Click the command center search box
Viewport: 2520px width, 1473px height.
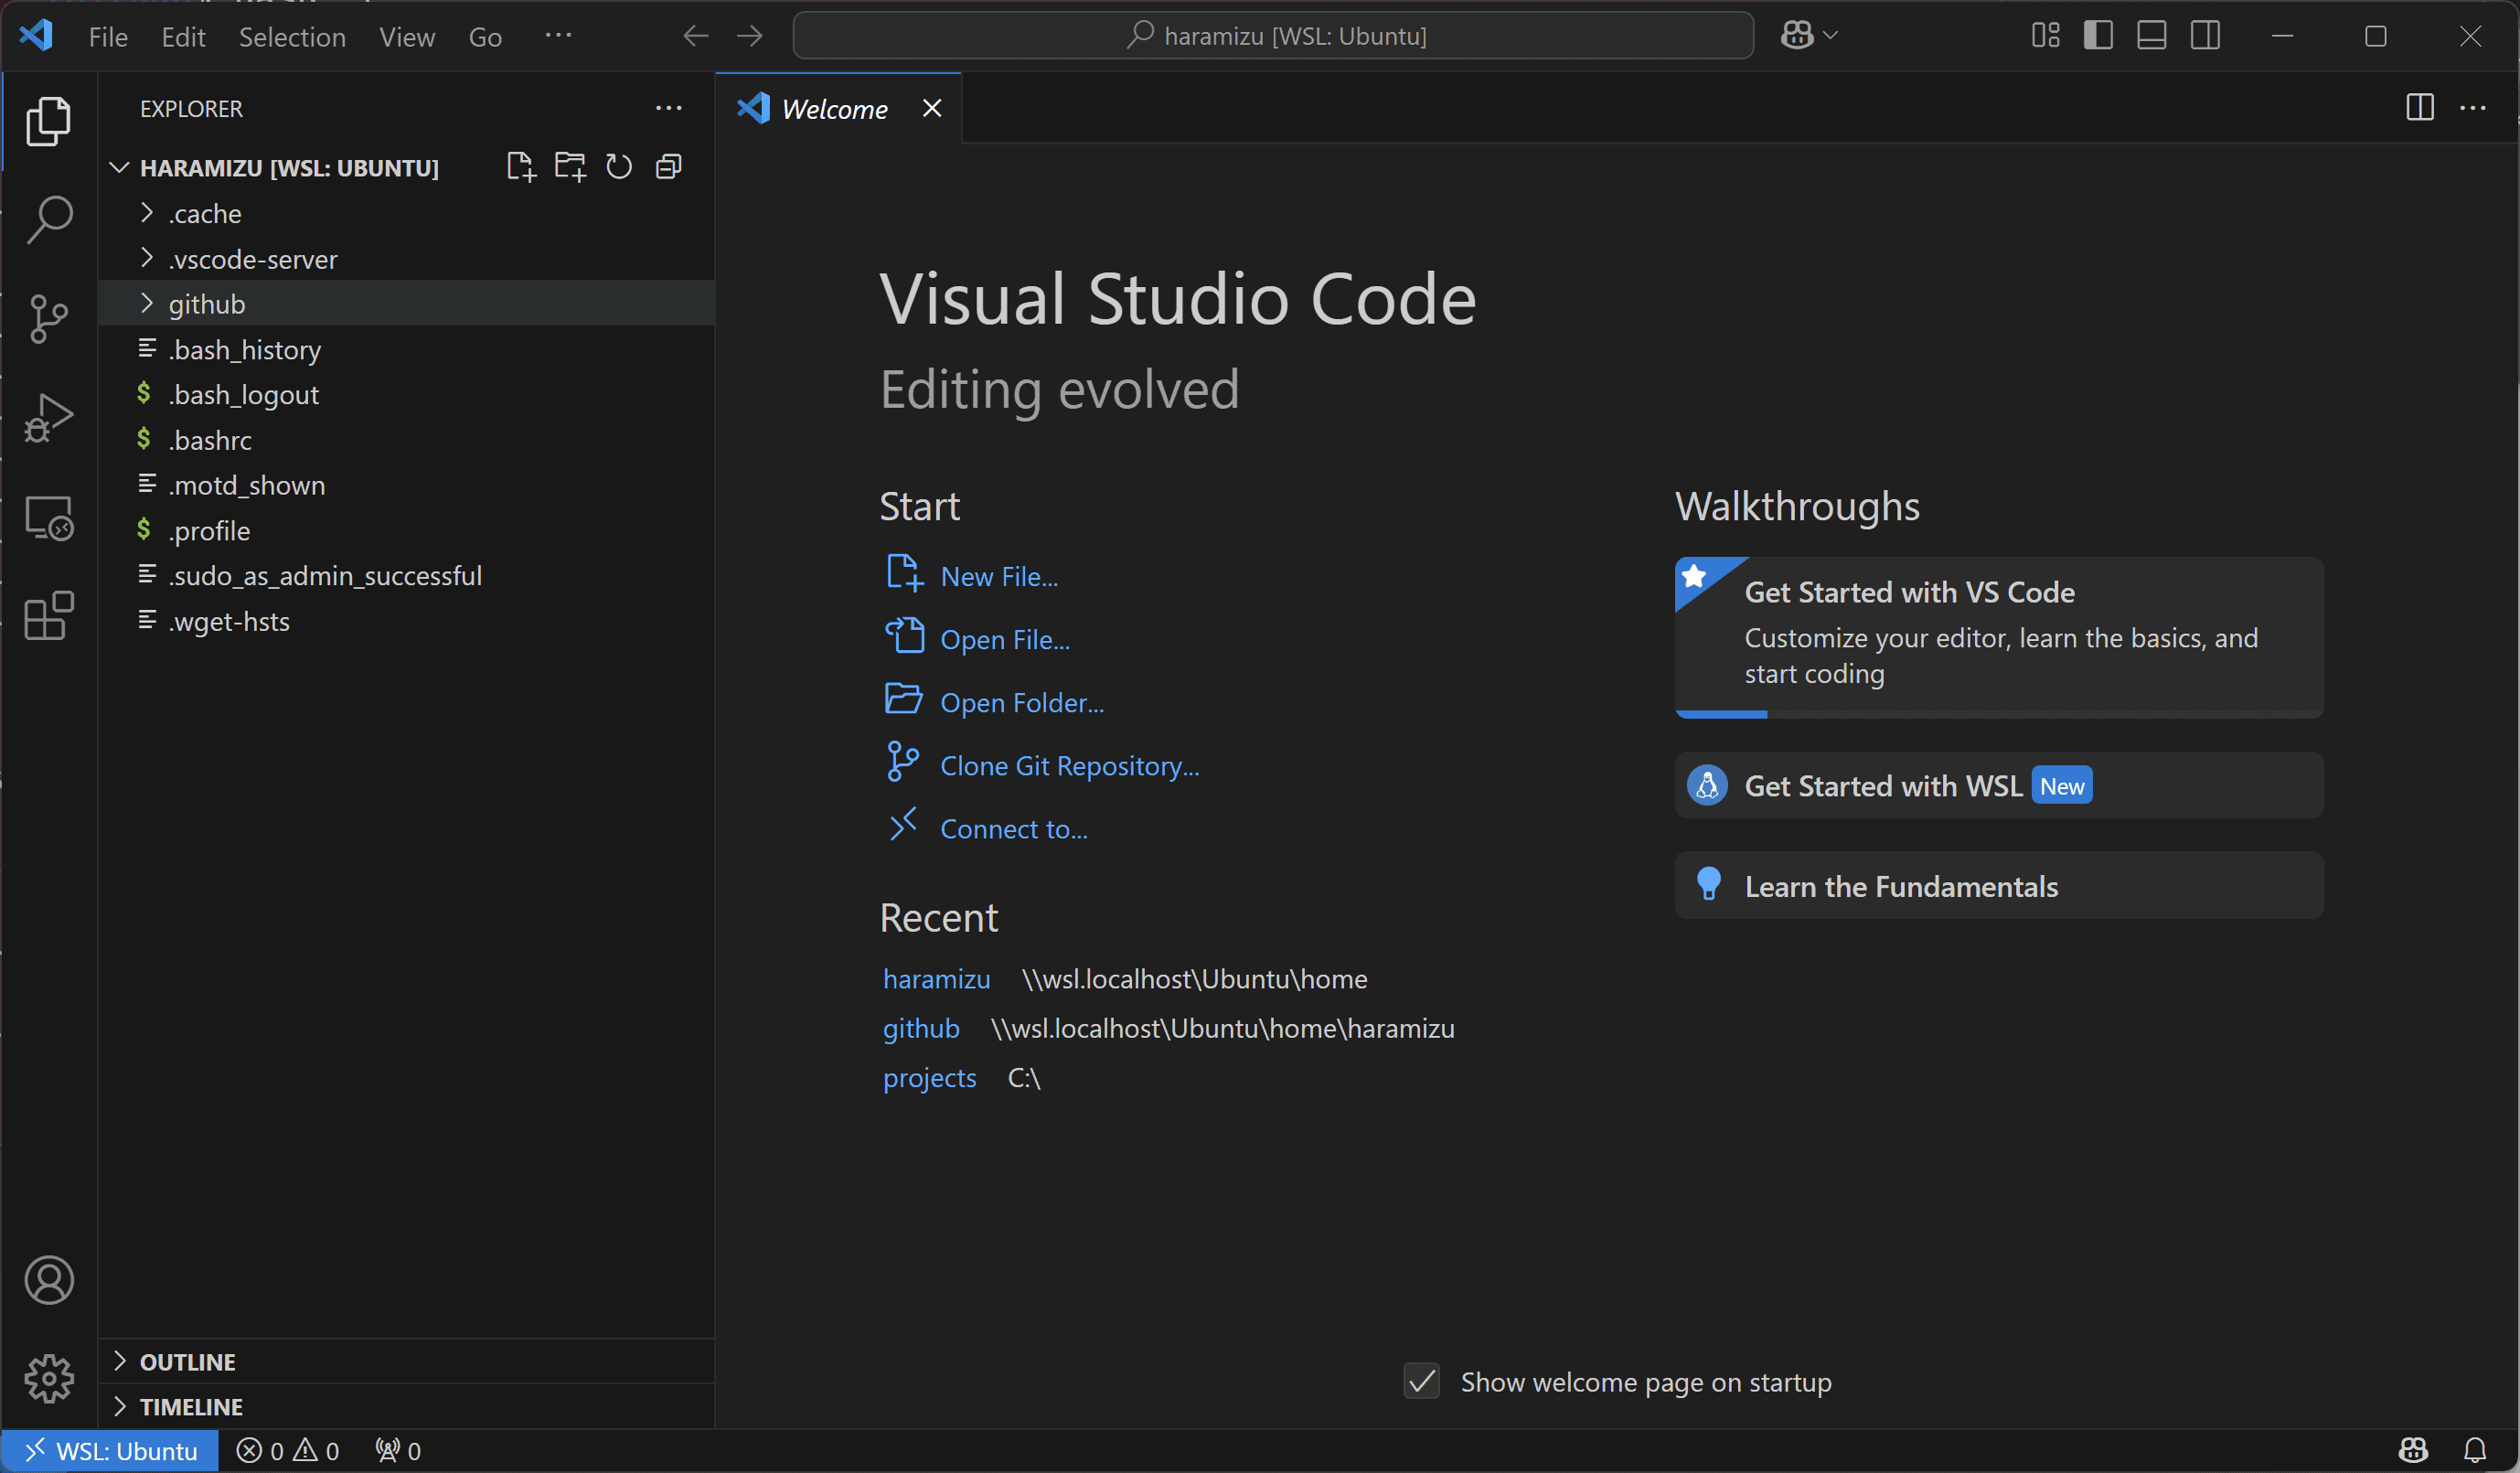(1273, 36)
